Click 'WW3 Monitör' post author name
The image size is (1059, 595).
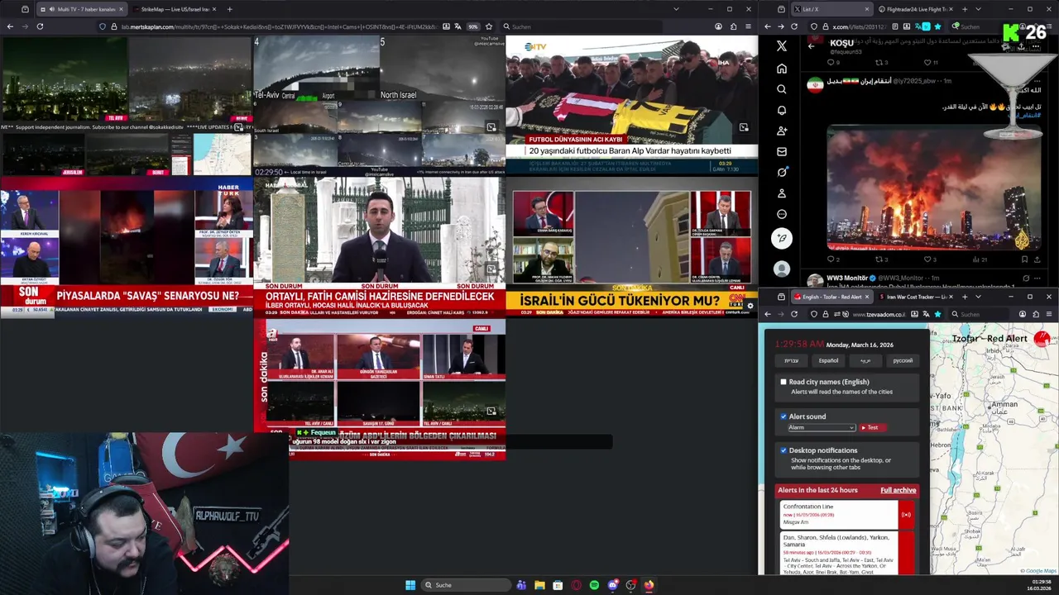(x=847, y=278)
